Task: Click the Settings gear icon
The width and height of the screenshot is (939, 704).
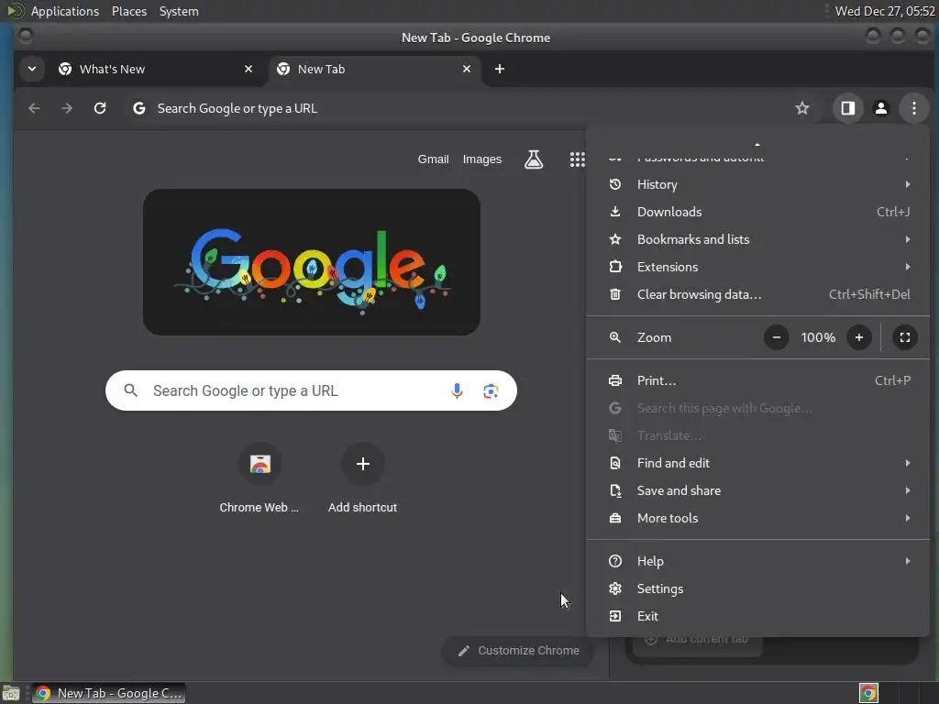Action: click(x=615, y=589)
